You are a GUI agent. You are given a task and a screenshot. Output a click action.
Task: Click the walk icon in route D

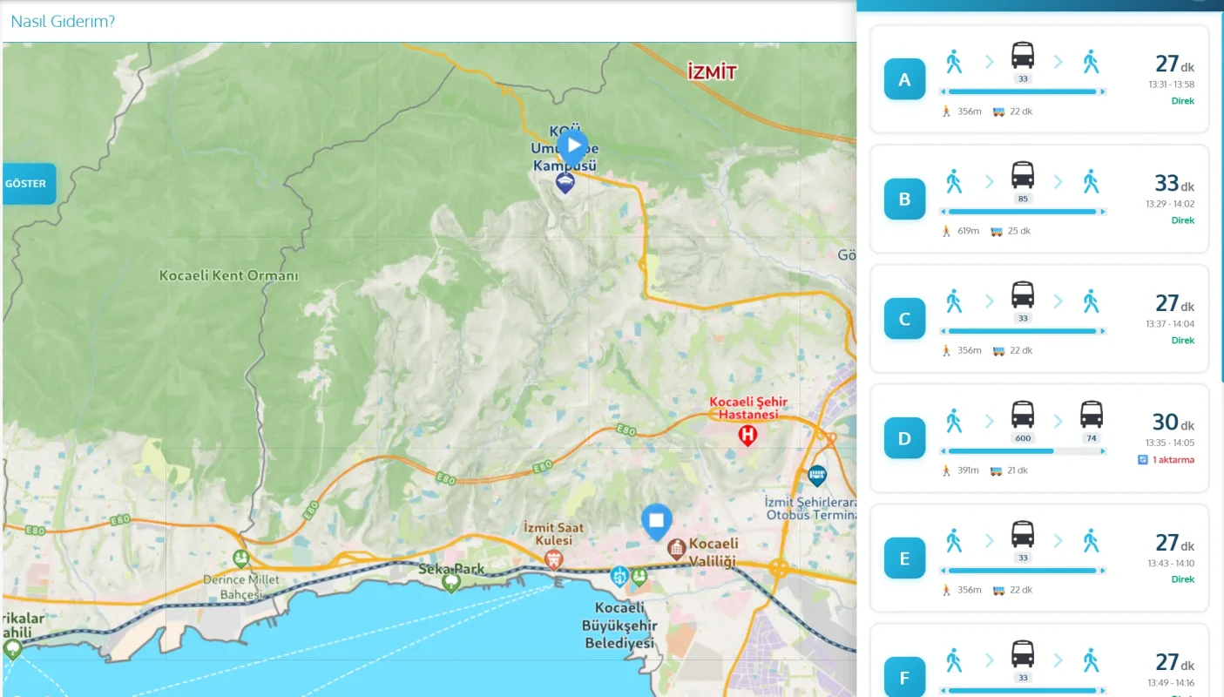pyautogui.click(x=954, y=421)
